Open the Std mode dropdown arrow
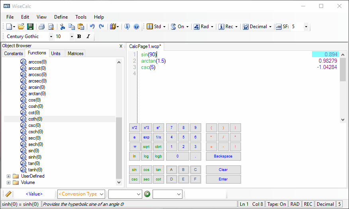Screen dimensions: 349x209 [164, 27]
